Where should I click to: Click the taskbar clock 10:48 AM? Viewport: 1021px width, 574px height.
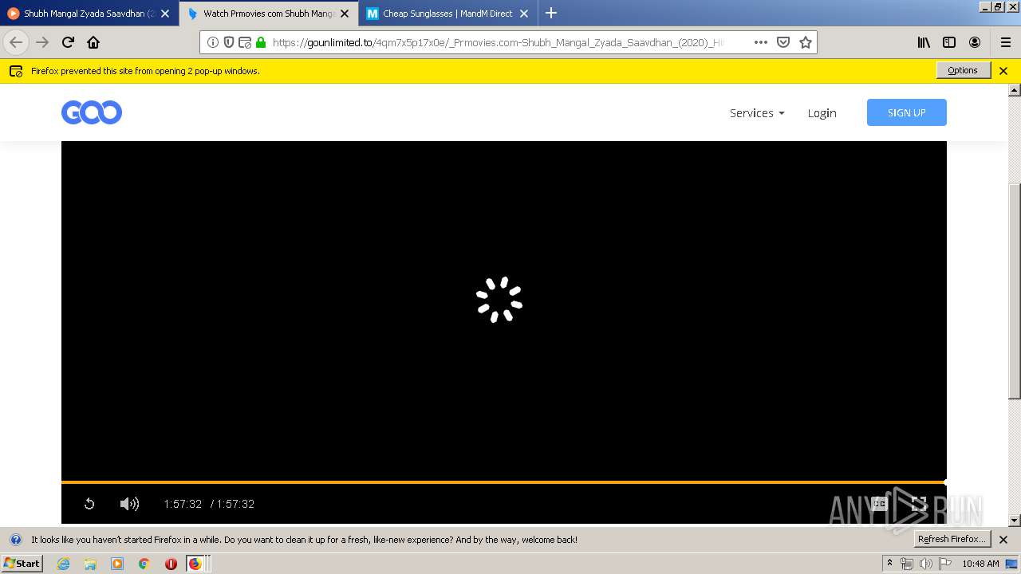pos(980,564)
